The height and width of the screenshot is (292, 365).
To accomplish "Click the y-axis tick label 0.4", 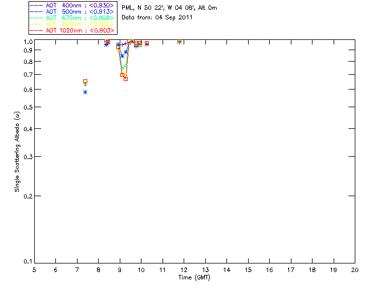I will 28,129.
